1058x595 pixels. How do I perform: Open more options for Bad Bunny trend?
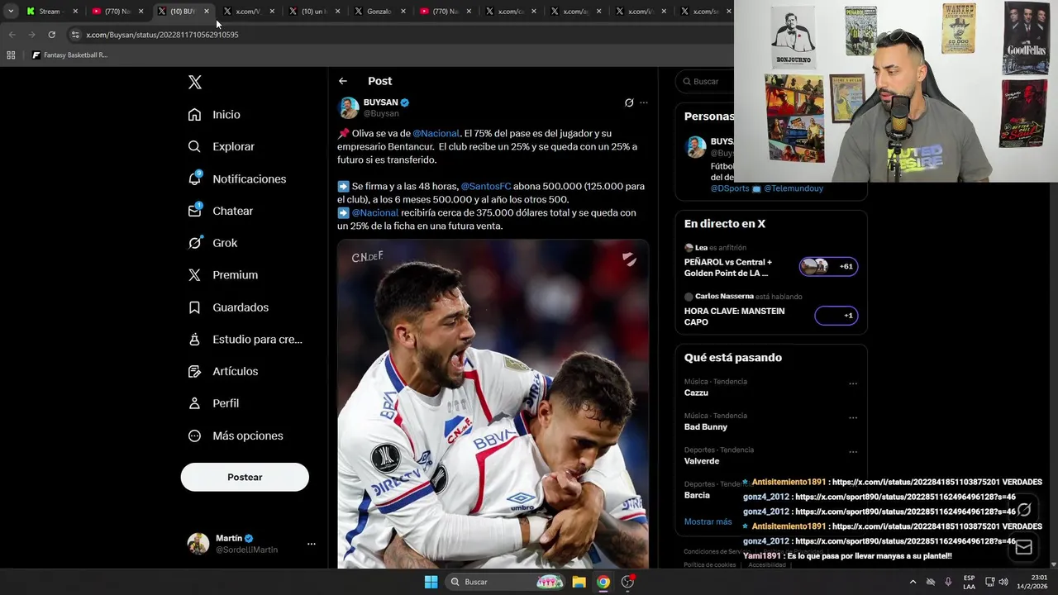click(x=853, y=417)
